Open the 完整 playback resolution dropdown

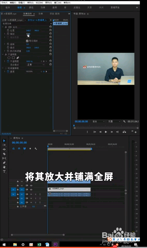click(114, 121)
